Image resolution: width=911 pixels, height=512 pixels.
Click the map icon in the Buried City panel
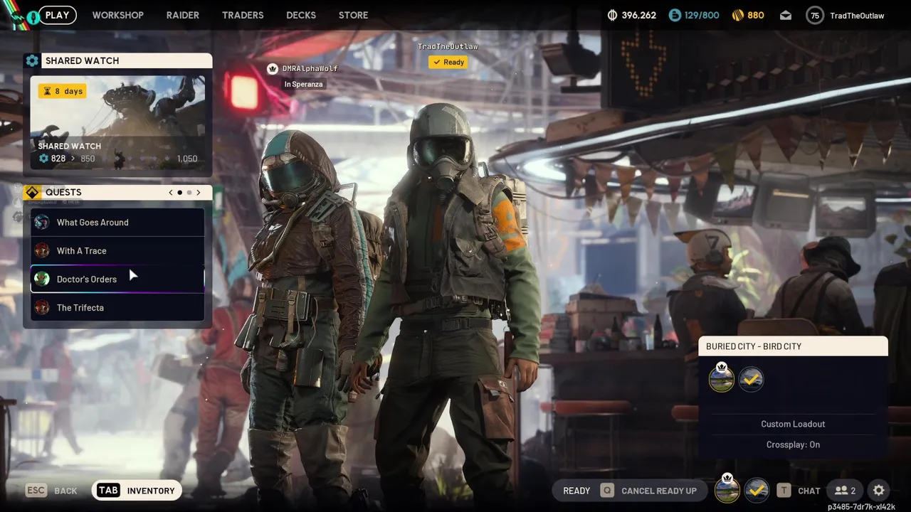pyautogui.click(x=722, y=378)
